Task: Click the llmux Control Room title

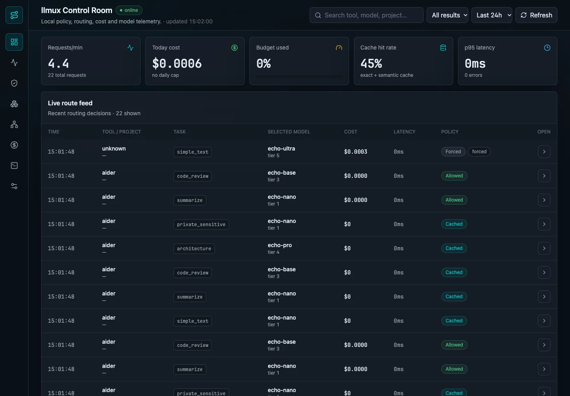Action: tap(77, 10)
